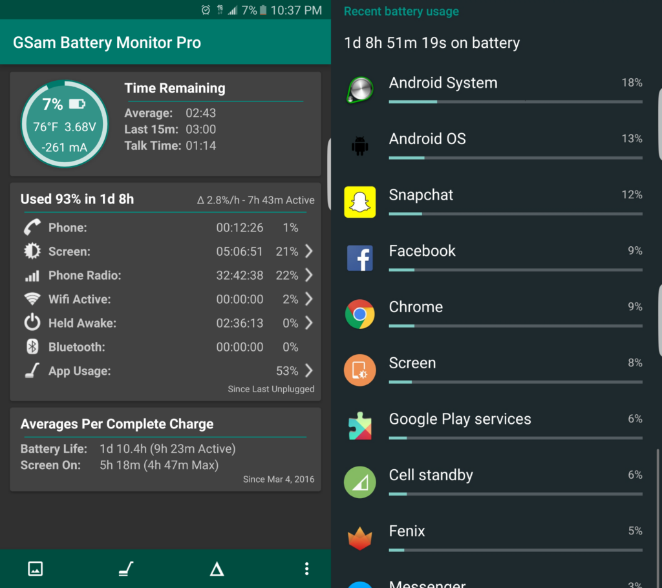Tap Android System usage bar
Image resolution: width=662 pixels, height=588 pixels.
point(515,101)
